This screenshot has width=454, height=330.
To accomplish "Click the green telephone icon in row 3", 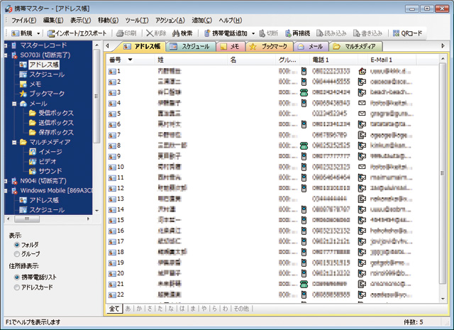I will click(x=304, y=92).
